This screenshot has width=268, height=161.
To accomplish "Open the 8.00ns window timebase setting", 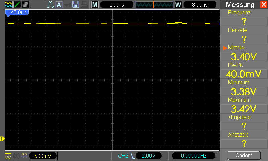I will [200, 5].
